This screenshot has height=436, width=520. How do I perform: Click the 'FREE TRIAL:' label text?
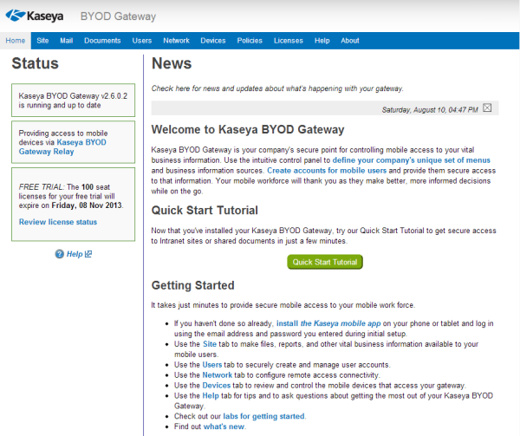42,186
